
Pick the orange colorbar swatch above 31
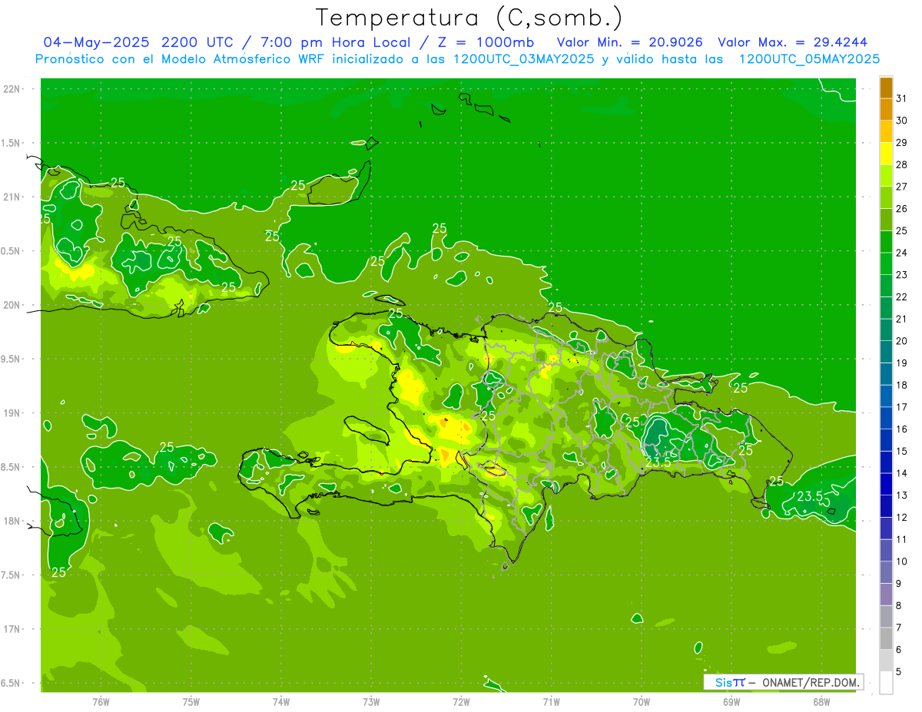(886, 88)
